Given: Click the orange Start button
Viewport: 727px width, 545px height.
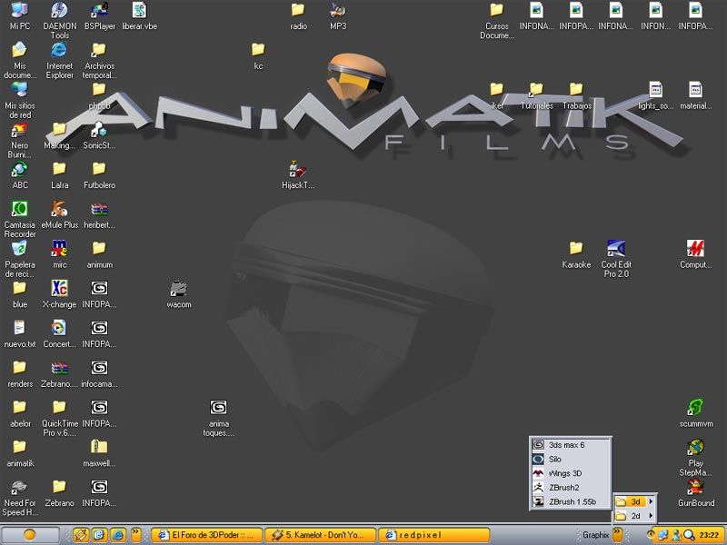Looking at the screenshot, I should (x=30, y=535).
